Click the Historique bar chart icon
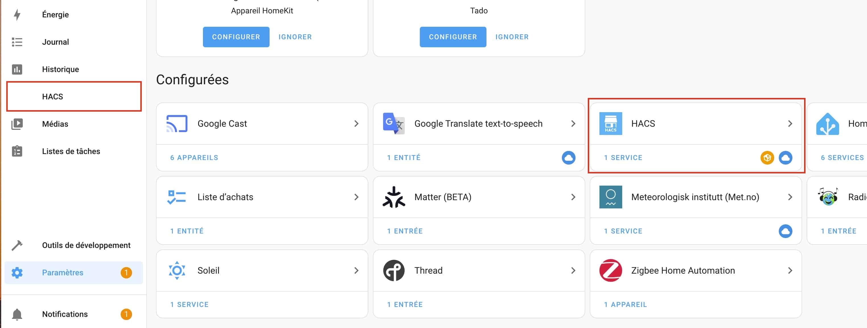867x328 pixels. [17, 69]
